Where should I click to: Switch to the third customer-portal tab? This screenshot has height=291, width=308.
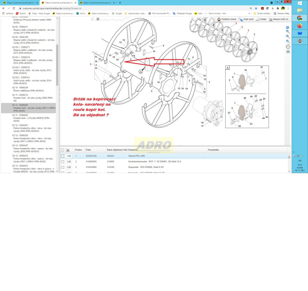(97, 3)
